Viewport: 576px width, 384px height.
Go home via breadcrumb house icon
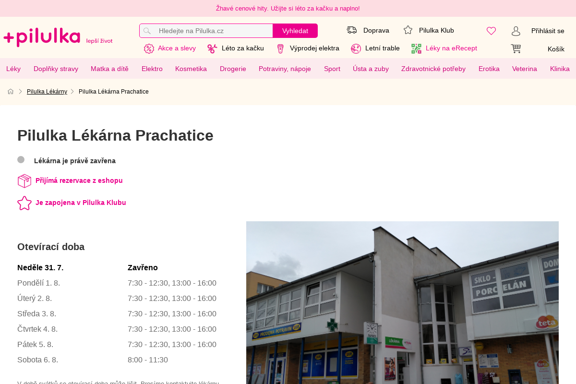tap(11, 91)
